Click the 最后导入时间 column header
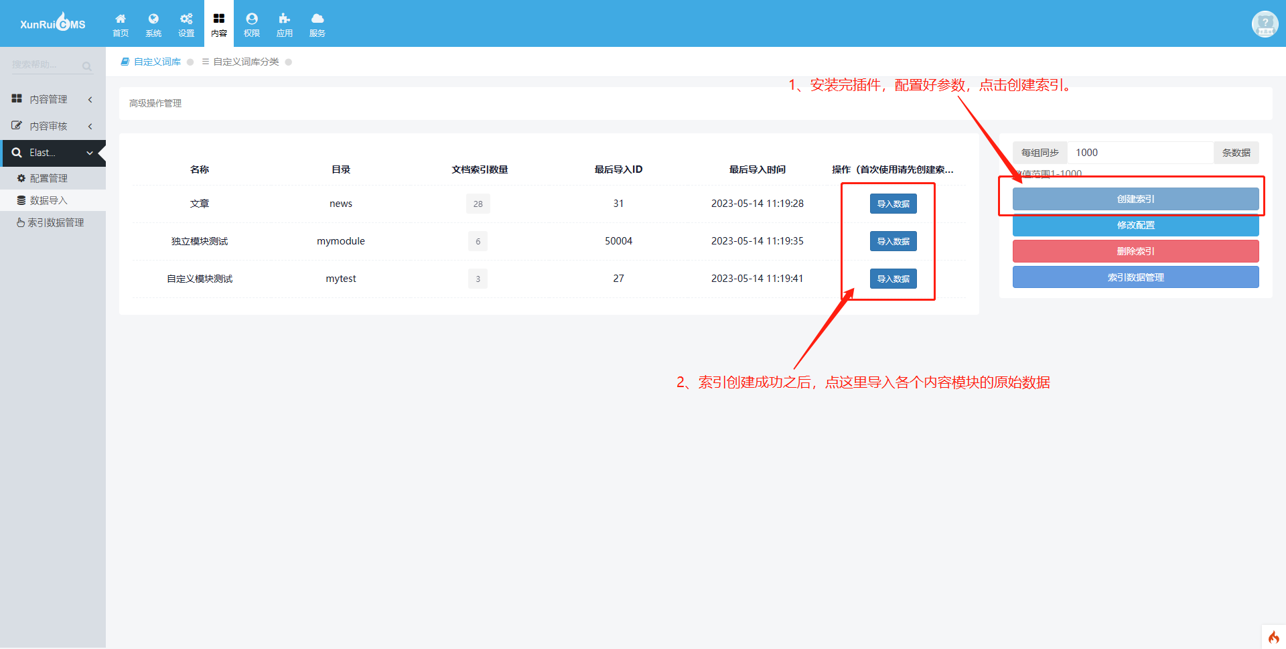 [758, 169]
